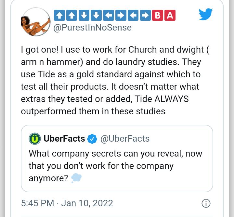234x217 pixels.
Task: Open the quoted UberFacts tweet text
Action: tap(115, 166)
